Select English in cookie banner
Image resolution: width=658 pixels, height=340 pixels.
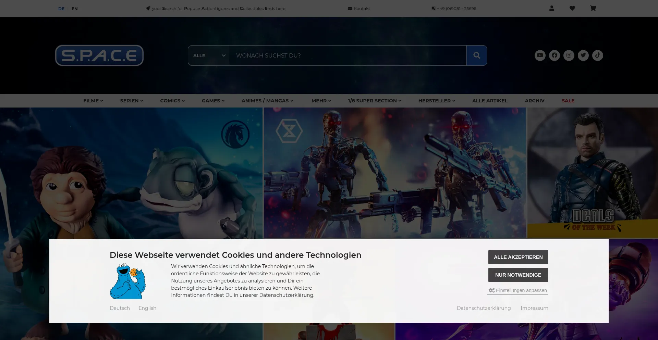point(147,308)
